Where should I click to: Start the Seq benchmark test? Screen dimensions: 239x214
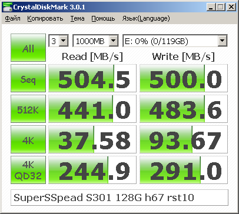tap(28, 78)
